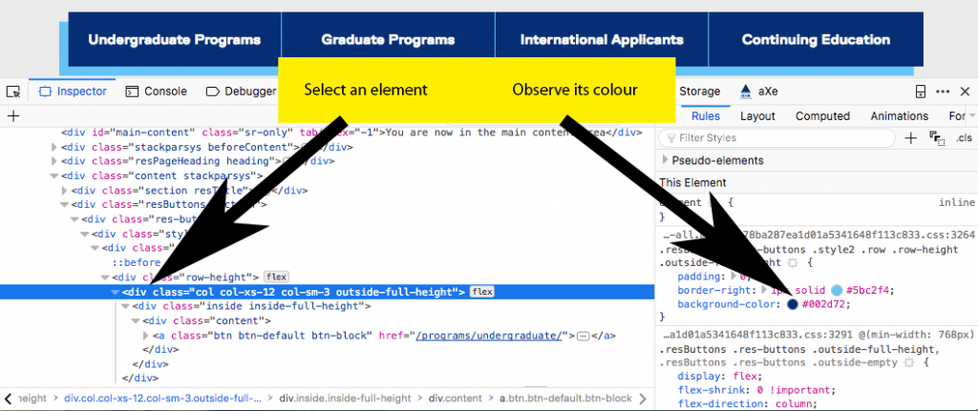Open the stylesheet link ending css:3264
Viewport: 978px width, 411px height.
pos(819,236)
